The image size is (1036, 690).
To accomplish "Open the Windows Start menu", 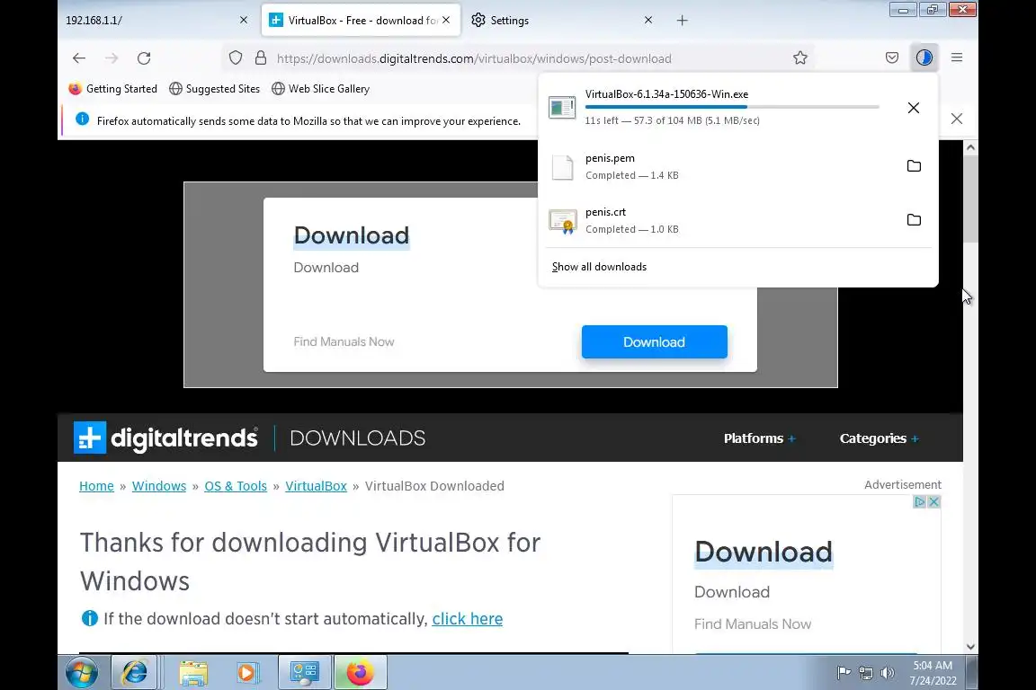I will point(82,673).
